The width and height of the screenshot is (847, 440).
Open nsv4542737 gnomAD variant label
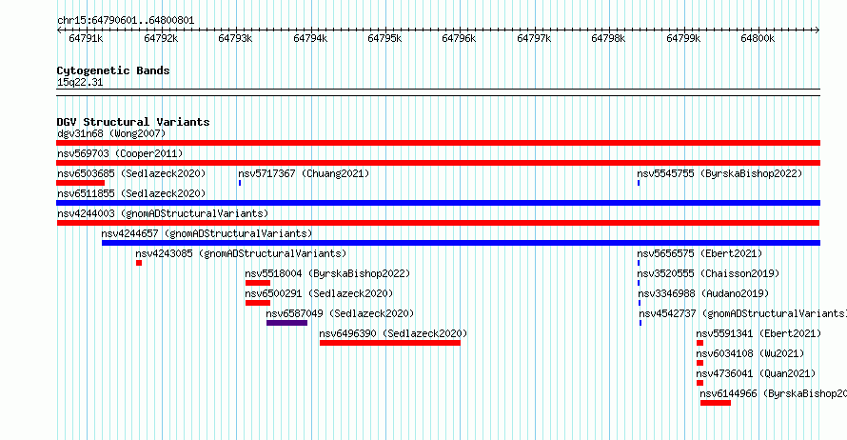742,313
